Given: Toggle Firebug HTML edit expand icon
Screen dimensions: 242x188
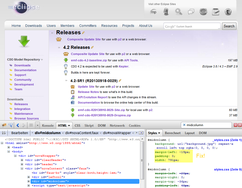Looking at the screenshot, I should tap(4, 133).
